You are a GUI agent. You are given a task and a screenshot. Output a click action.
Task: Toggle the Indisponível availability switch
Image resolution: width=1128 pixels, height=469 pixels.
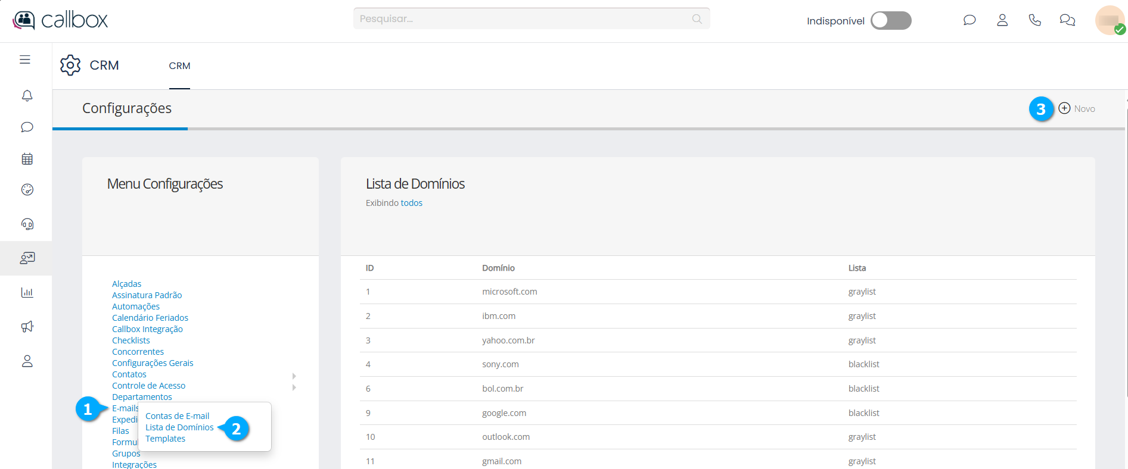point(891,20)
